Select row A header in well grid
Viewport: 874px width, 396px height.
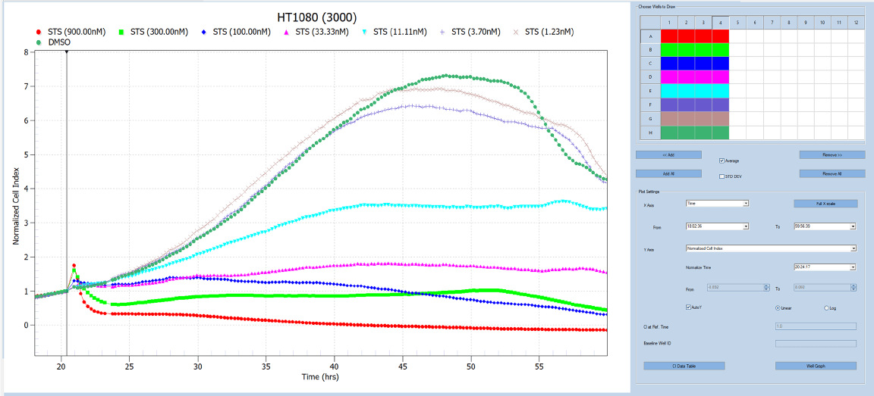coord(651,36)
